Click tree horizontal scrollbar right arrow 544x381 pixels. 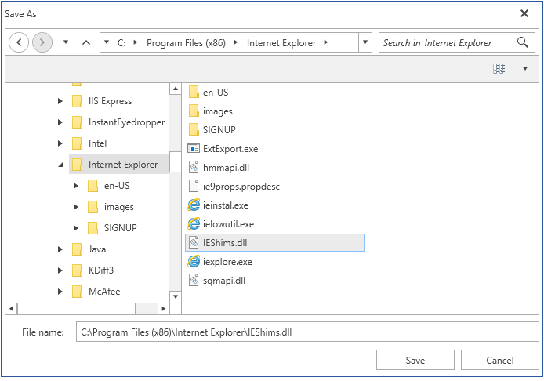point(163,308)
